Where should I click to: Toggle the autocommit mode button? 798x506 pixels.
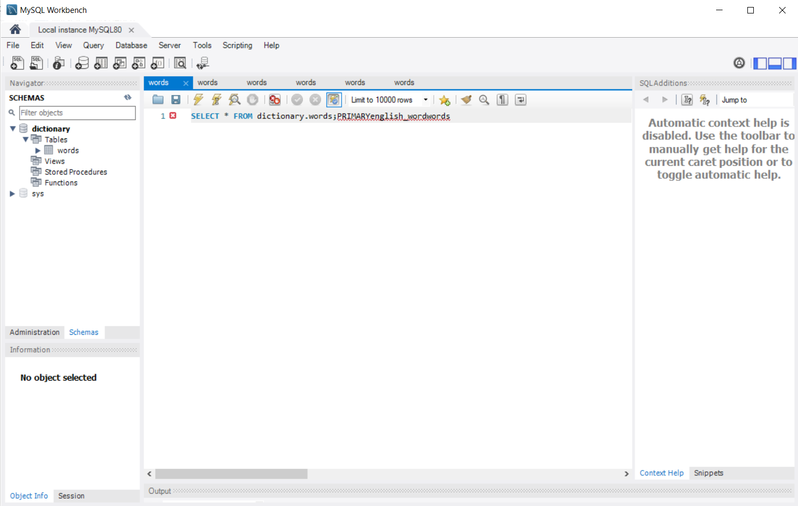pyautogui.click(x=334, y=100)
